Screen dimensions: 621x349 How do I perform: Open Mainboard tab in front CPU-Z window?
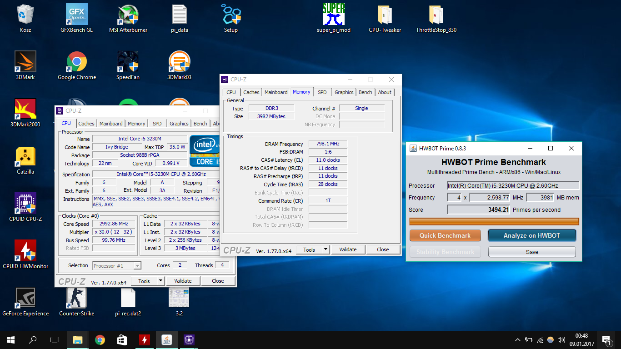tap(276, 92)
